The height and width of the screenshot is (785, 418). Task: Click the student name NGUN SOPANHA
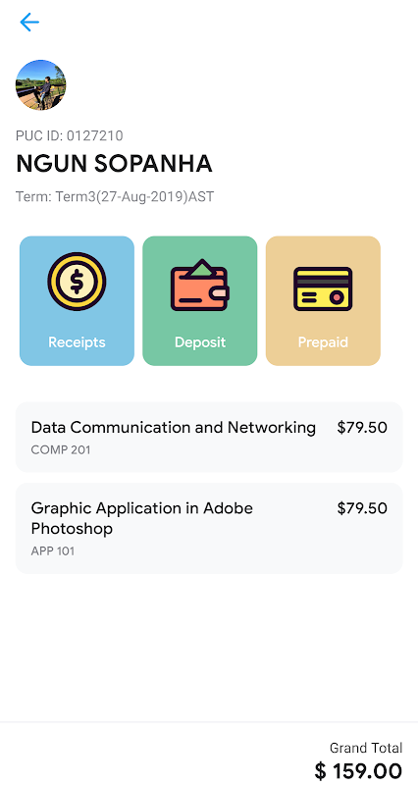[x=114, y=164]
